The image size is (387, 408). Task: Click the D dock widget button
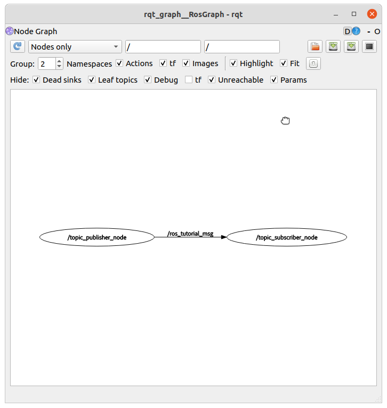pyautogui.click(x=347, y=31)
